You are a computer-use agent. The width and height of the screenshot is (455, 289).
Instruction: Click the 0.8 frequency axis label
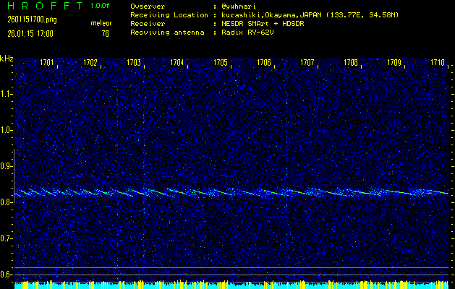tap(7, 202)
